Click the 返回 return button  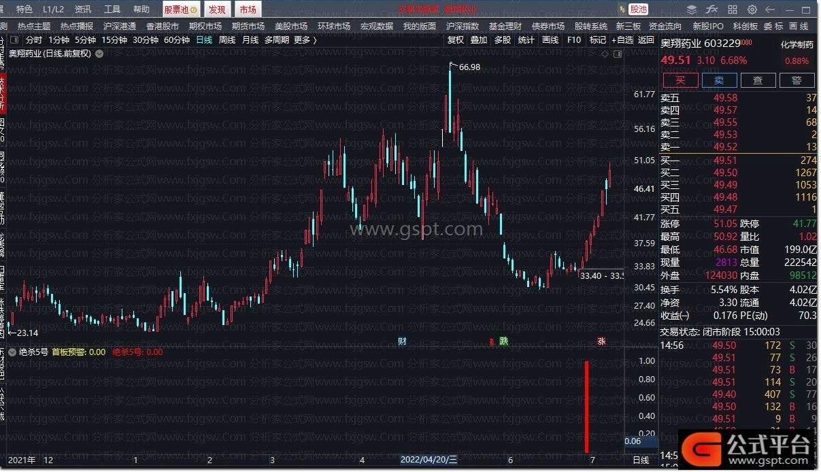(x=646, y=40)
